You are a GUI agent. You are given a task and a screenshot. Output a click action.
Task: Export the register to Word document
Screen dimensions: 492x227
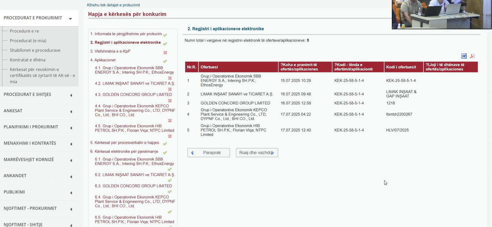coord(464,56)
